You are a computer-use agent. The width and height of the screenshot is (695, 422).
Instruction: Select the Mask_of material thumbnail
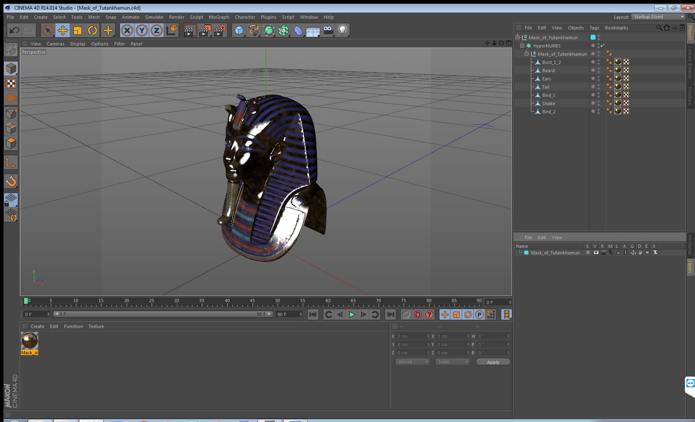pos(29,340)
